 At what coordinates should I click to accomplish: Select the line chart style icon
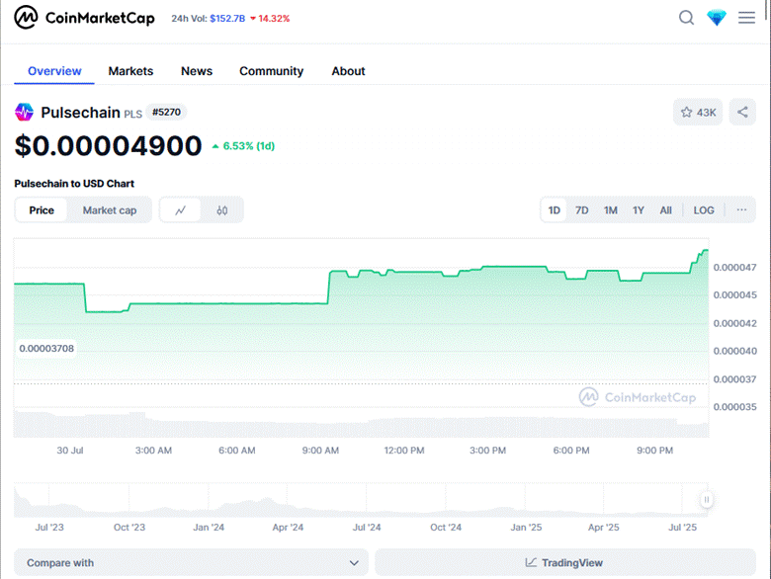coord(181,210)
